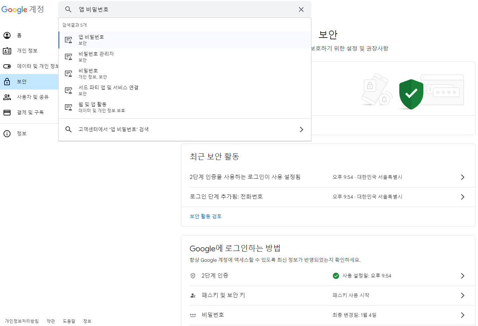Viewport: 478px width, 326px height.
Task: Select the 앱 비밀번호 search result
Action: [x=185, y=40]
